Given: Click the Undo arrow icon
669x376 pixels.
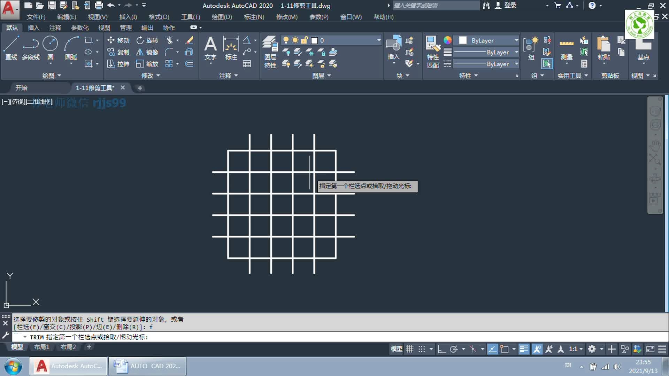Looking at the screenshot, I should [x=111, y=5].
